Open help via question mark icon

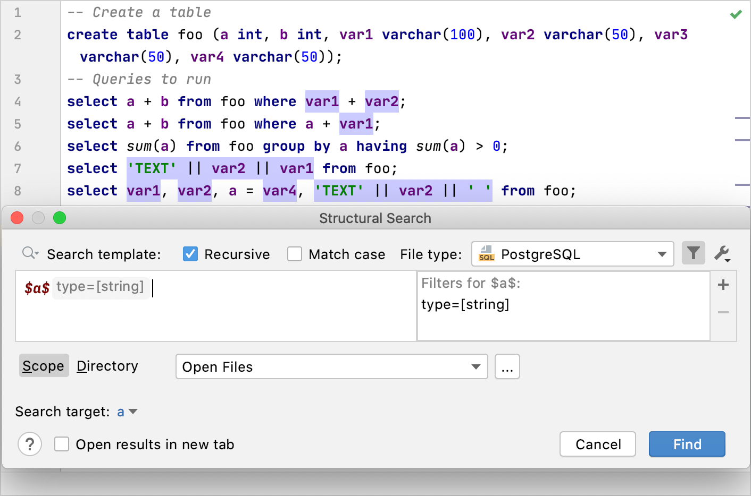[x=30, y=444]
